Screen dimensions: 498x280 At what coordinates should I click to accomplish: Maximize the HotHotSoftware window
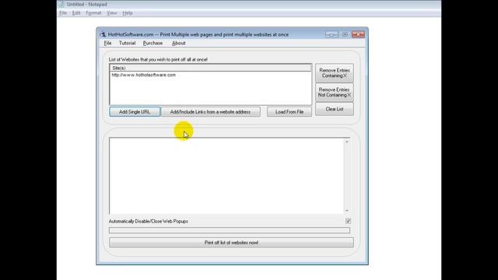pos(345,34)
